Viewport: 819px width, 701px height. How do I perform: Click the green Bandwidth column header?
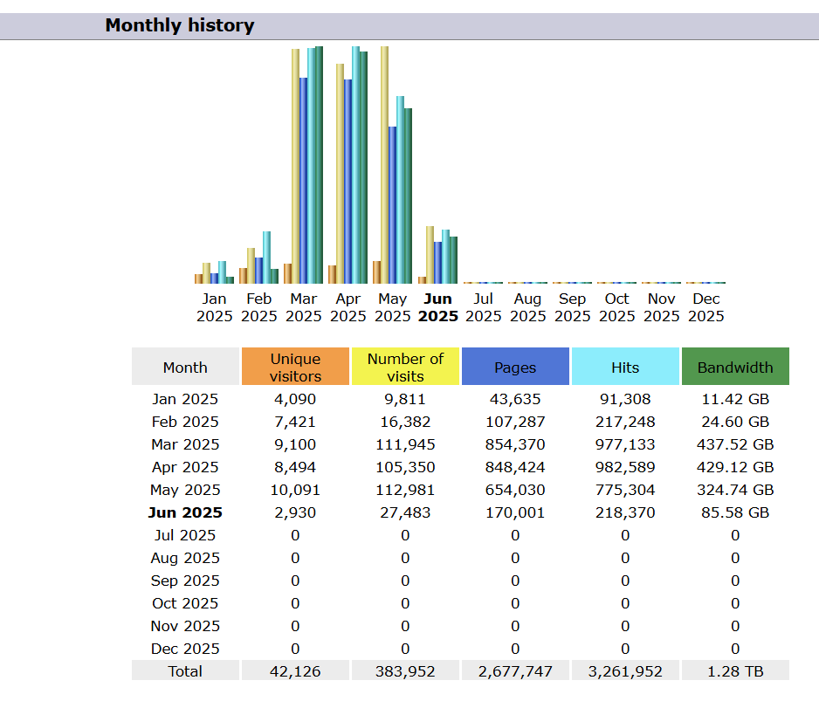(x=735, y=367)
